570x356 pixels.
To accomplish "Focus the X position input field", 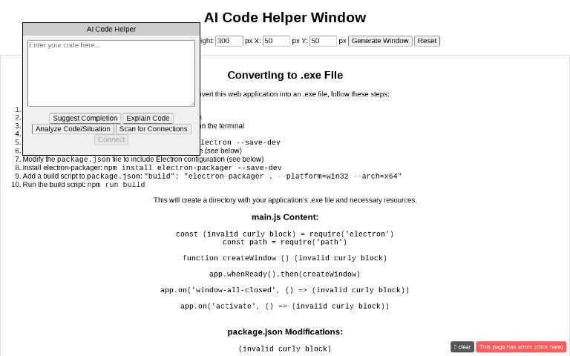I will [x=275, y=41].
